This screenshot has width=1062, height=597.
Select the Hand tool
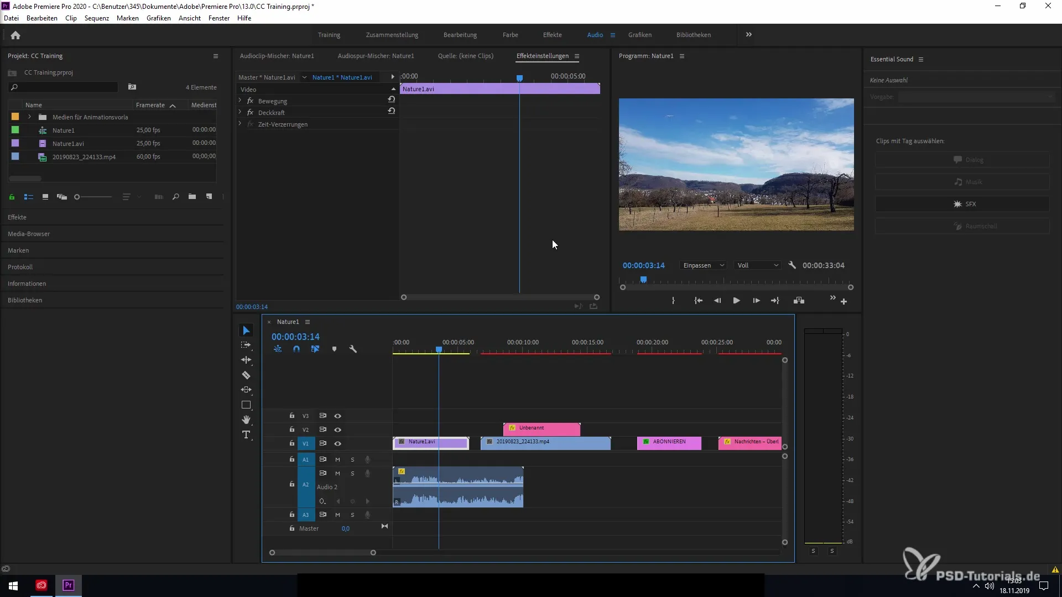click(x=246, y=420)
